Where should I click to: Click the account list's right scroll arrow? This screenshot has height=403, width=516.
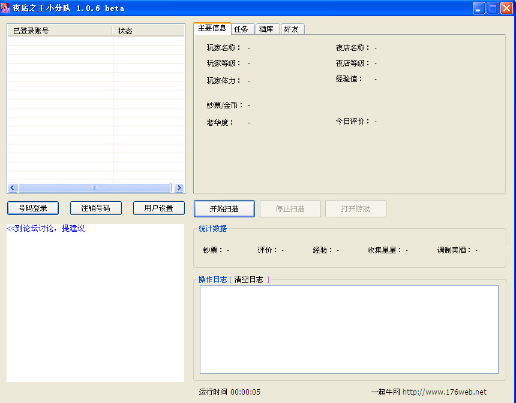(x=179, y=188)
